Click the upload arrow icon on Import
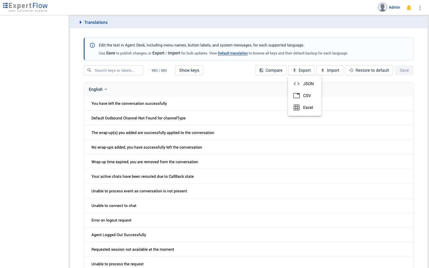 click(x=323, y=70)
